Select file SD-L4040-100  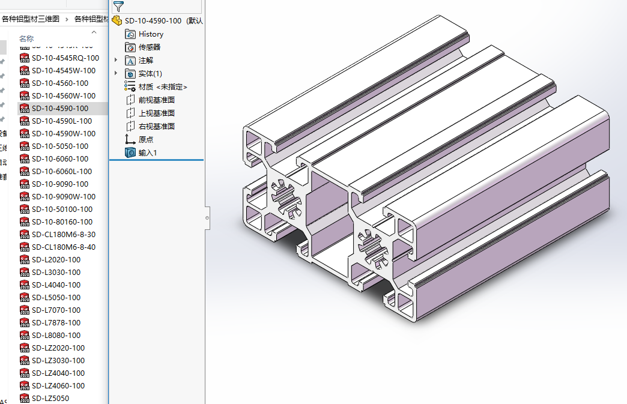pos(56,285)
